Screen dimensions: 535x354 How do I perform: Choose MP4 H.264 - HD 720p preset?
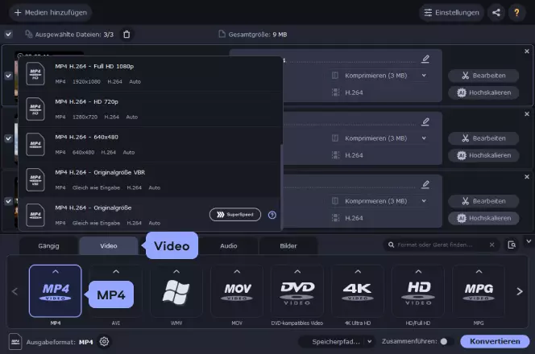point(150,109)
